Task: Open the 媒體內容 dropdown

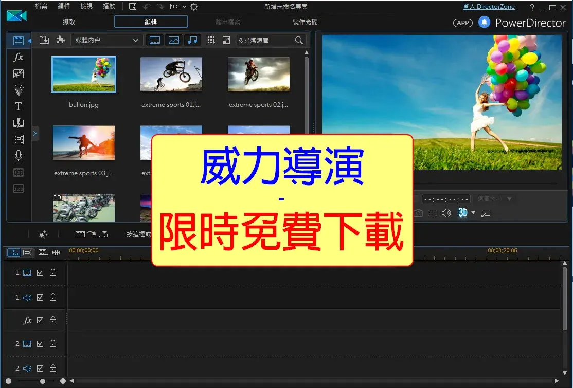Action: (x=106, y=40)
